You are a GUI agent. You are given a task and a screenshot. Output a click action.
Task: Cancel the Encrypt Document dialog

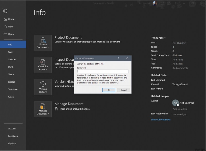point(124,90)
